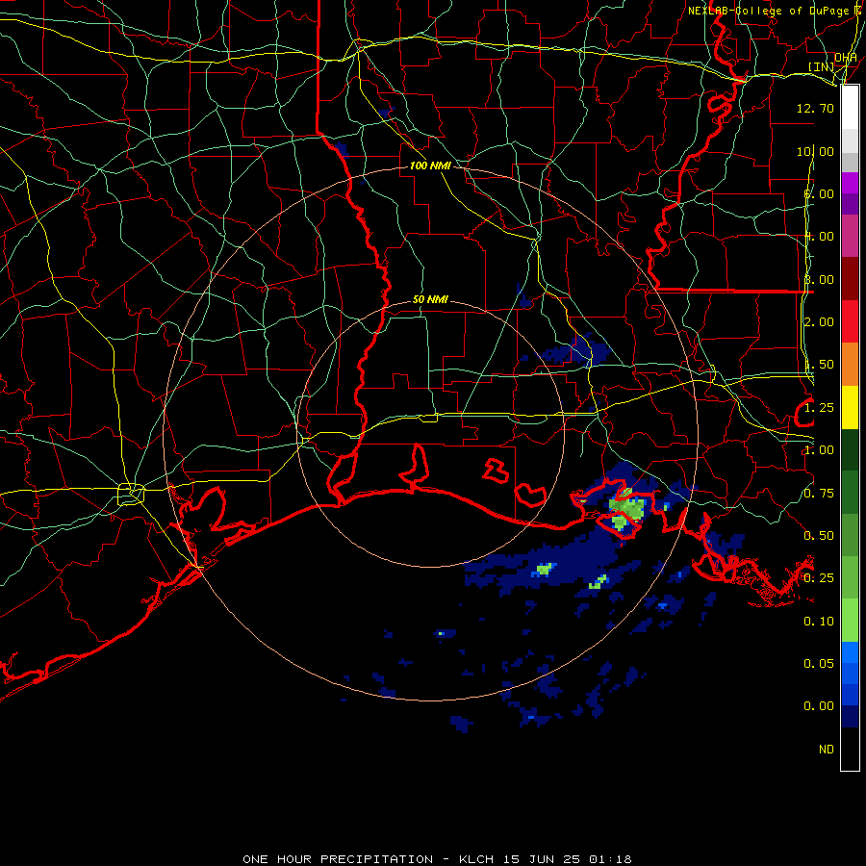Click the 50 NMI range ring label

coord(430,299)
